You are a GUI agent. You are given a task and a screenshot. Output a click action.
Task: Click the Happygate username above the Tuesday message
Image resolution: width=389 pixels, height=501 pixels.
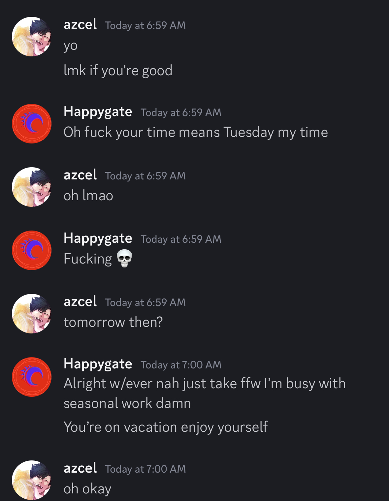98,112
